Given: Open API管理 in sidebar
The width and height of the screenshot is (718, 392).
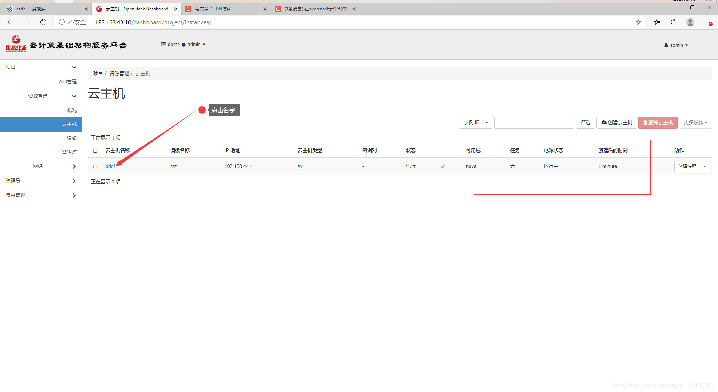Looking at the screenshot, I should coord(68,82).
